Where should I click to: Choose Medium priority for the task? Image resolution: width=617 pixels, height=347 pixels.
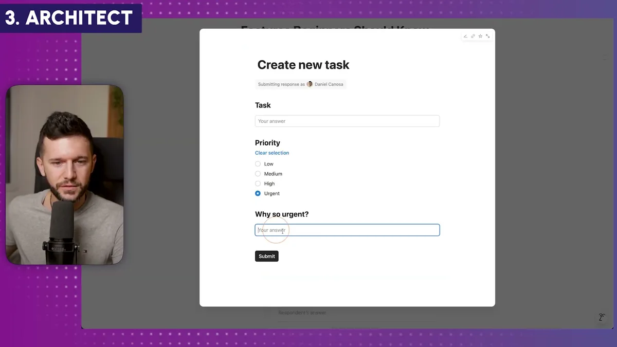[x=258, y=174]
